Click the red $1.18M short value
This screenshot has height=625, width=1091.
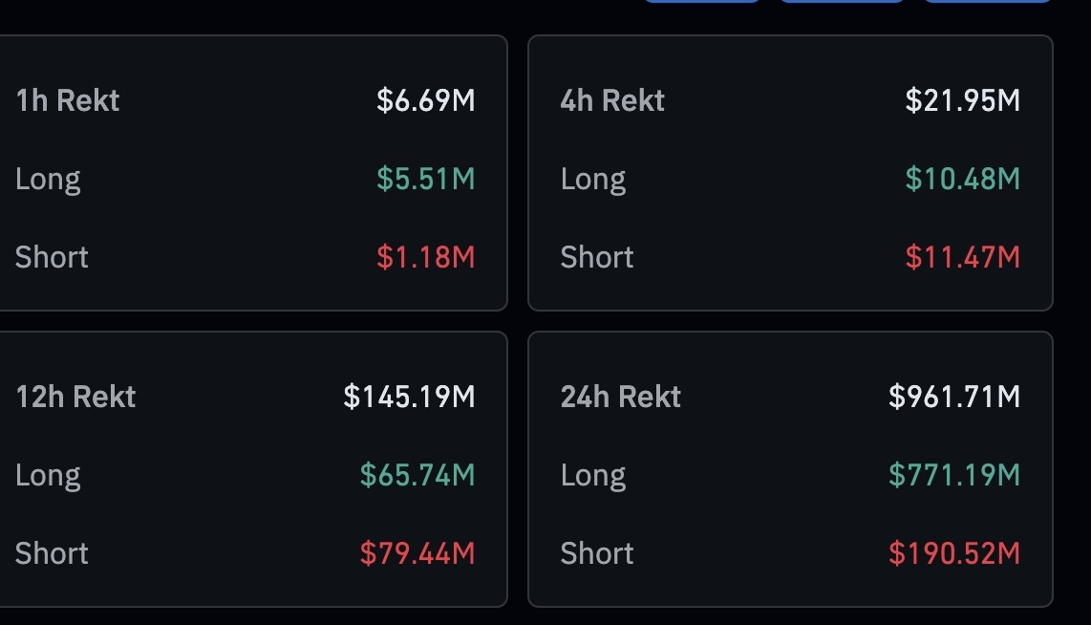pos(426,257)
